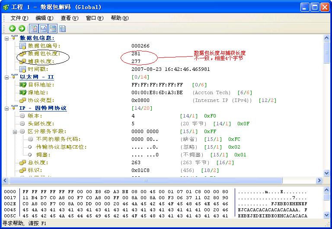Toggle the hex view toolbar button

[x=43, y=29]
